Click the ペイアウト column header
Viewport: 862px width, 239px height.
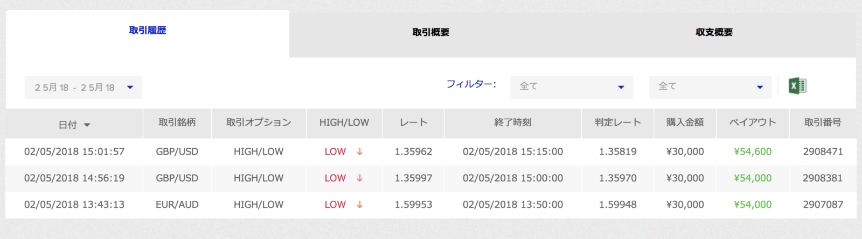tap(752, 122)
